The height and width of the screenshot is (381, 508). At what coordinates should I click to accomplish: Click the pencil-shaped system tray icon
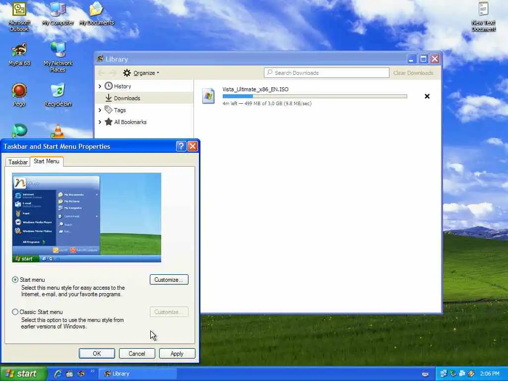[x=471, y=374]
